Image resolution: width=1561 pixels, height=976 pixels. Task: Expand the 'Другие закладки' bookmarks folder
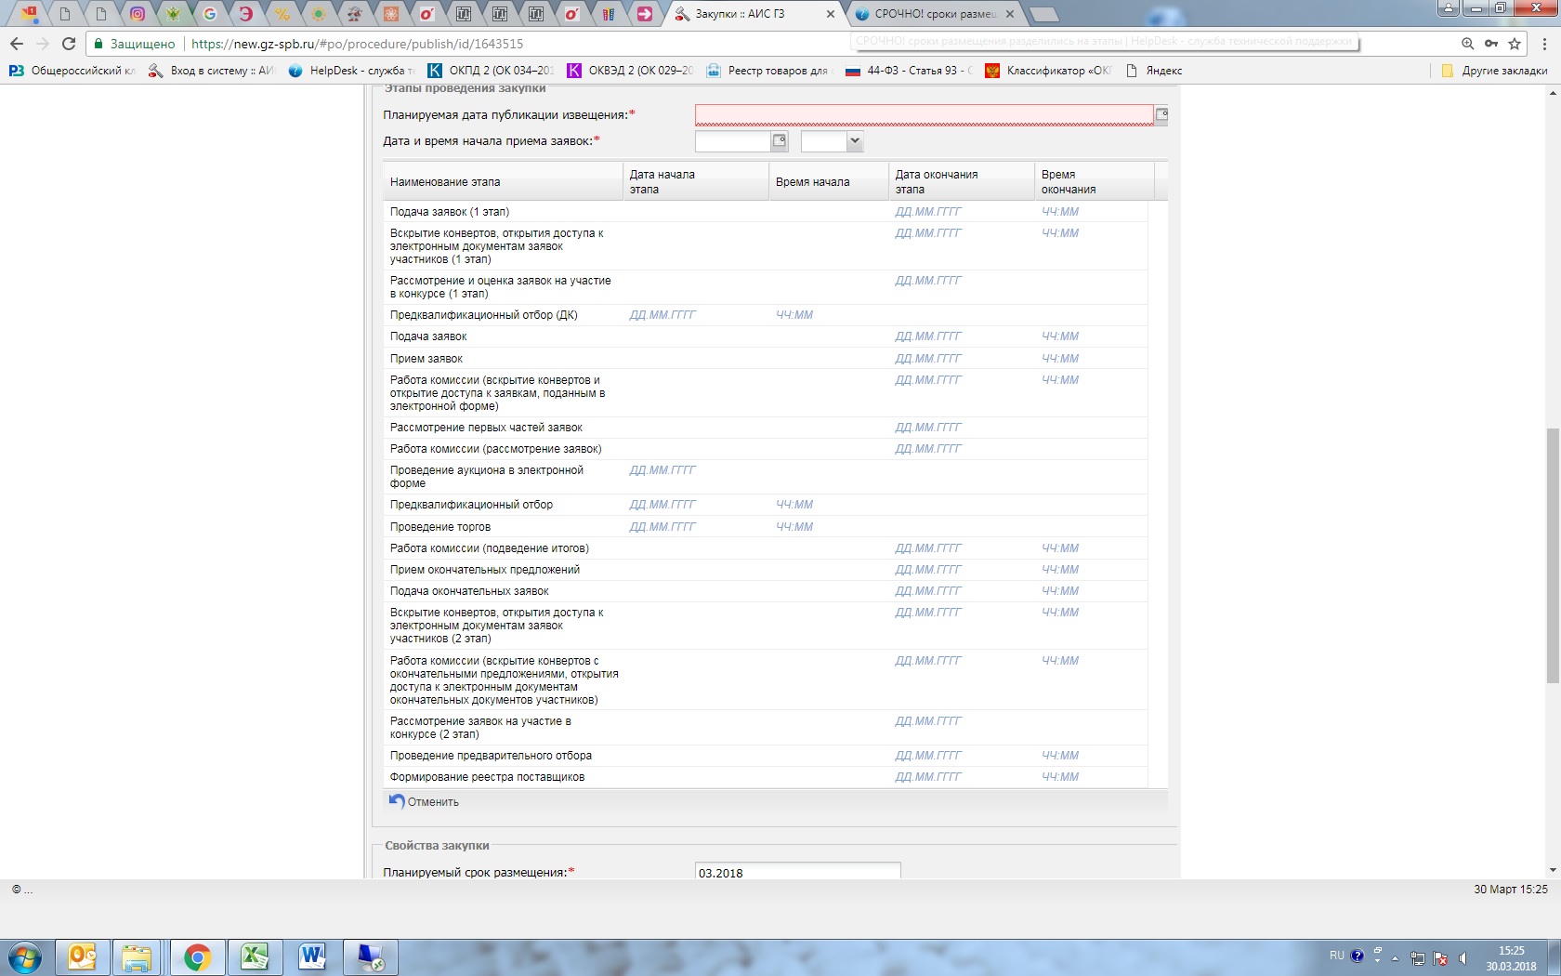pos(1494,71)
